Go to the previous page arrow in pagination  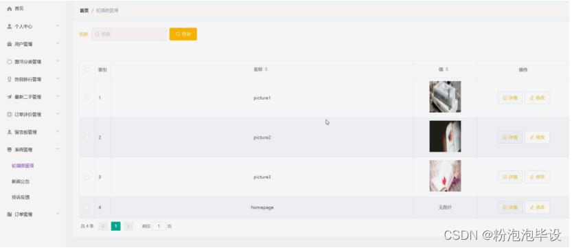click(x=103, y=226)
